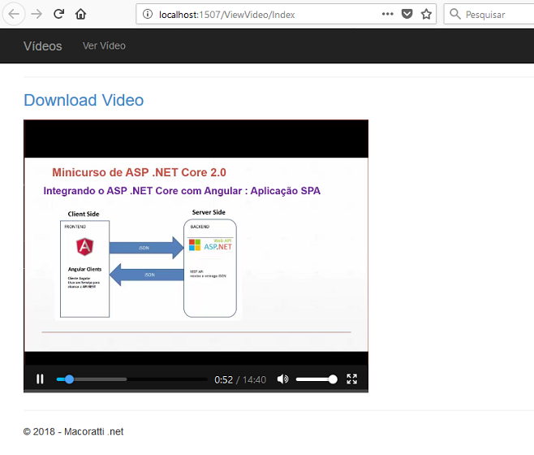Click the Download Video link
Viewport: 534px width, 455px height.
point(84,100)
